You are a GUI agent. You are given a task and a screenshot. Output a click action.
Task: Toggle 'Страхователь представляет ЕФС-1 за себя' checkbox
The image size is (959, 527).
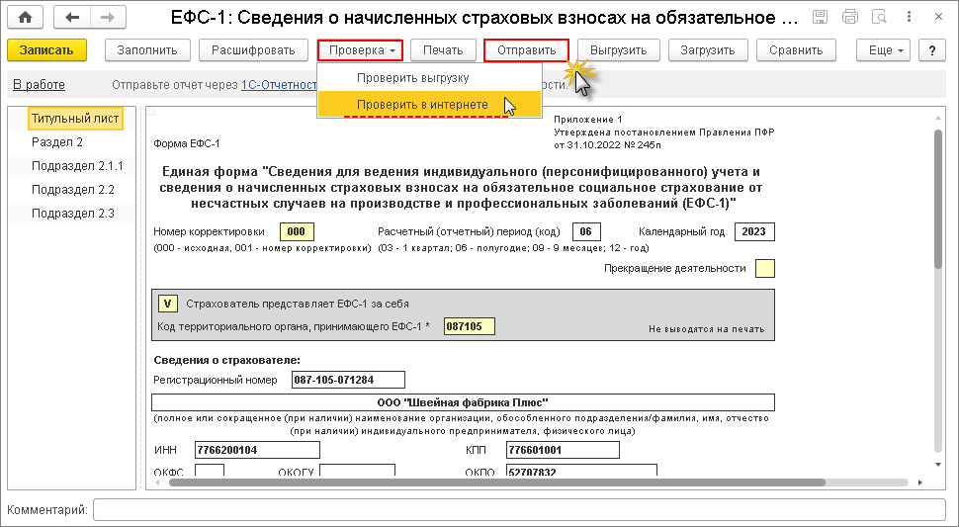click(x=168, y=304)
